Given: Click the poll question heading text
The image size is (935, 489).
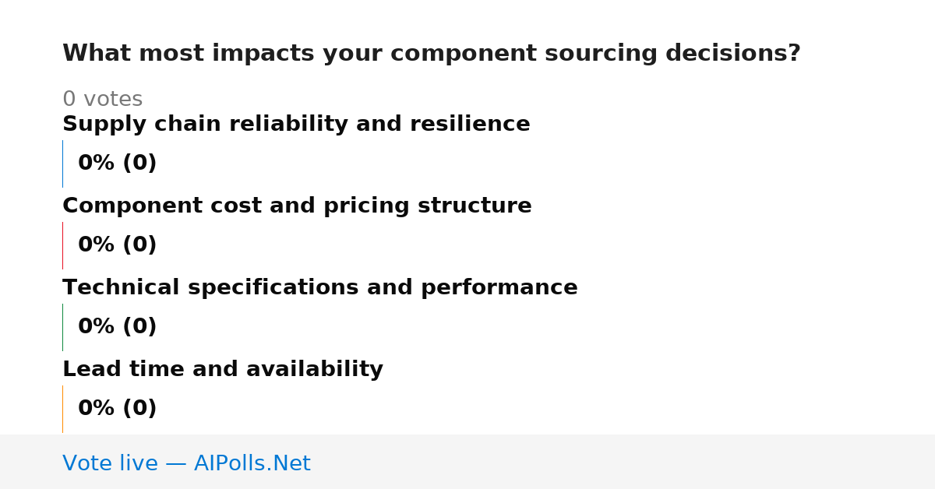Looking at the screenshot, I should (x=431, y=54).
